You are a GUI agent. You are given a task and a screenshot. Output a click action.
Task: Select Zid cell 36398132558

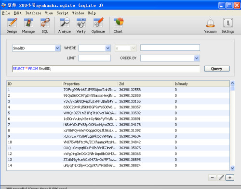130,90
